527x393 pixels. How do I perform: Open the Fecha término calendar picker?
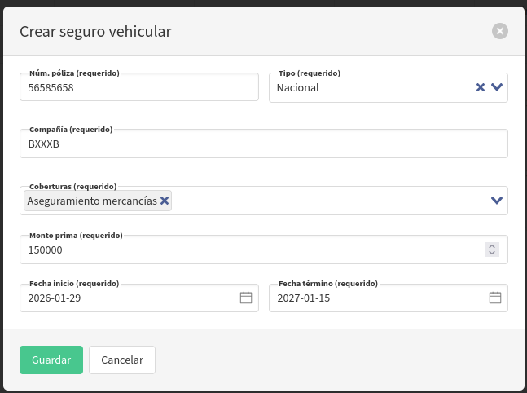click(494, 298)
